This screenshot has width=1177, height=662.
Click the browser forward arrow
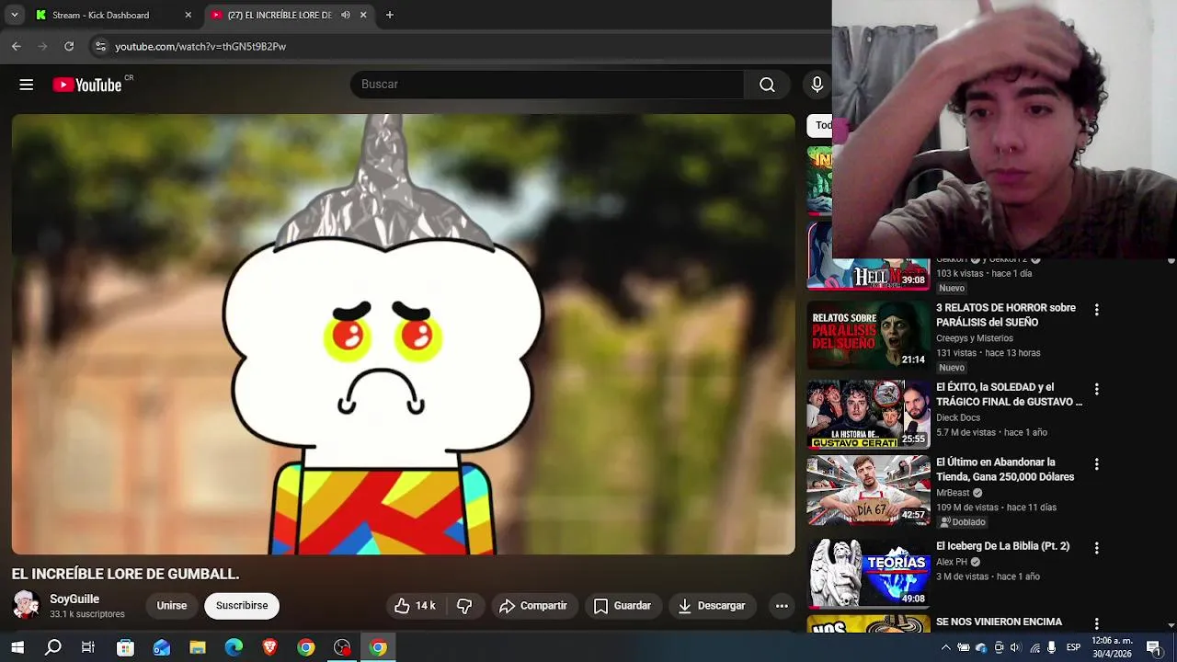click(x=42, y=46)
